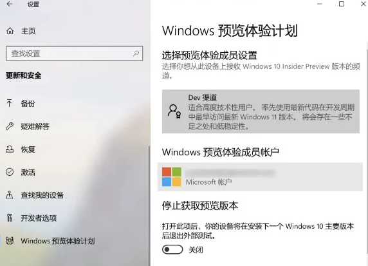Click the search magnifier icon
Image resolution: width=368 pixels, height=266 pixels.
click(x=136, y=53)
